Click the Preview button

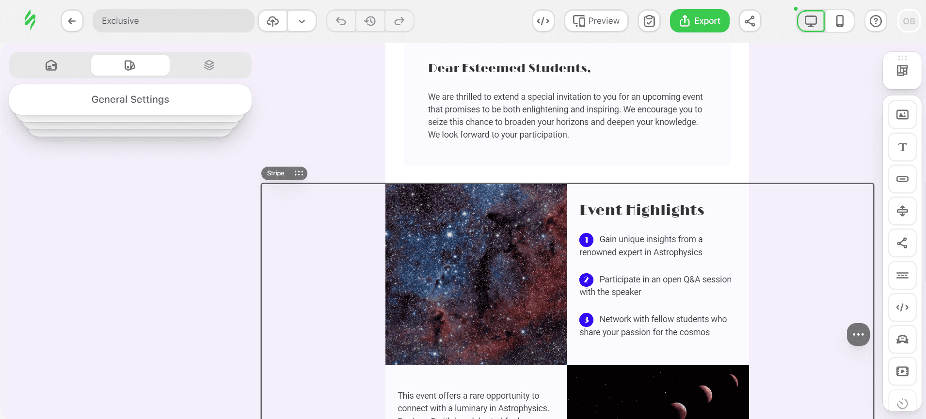click(596, 21)
